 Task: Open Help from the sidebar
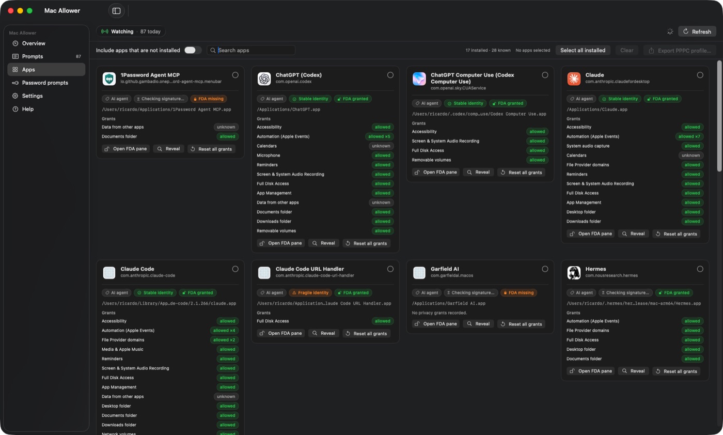(x=46, y=109)
